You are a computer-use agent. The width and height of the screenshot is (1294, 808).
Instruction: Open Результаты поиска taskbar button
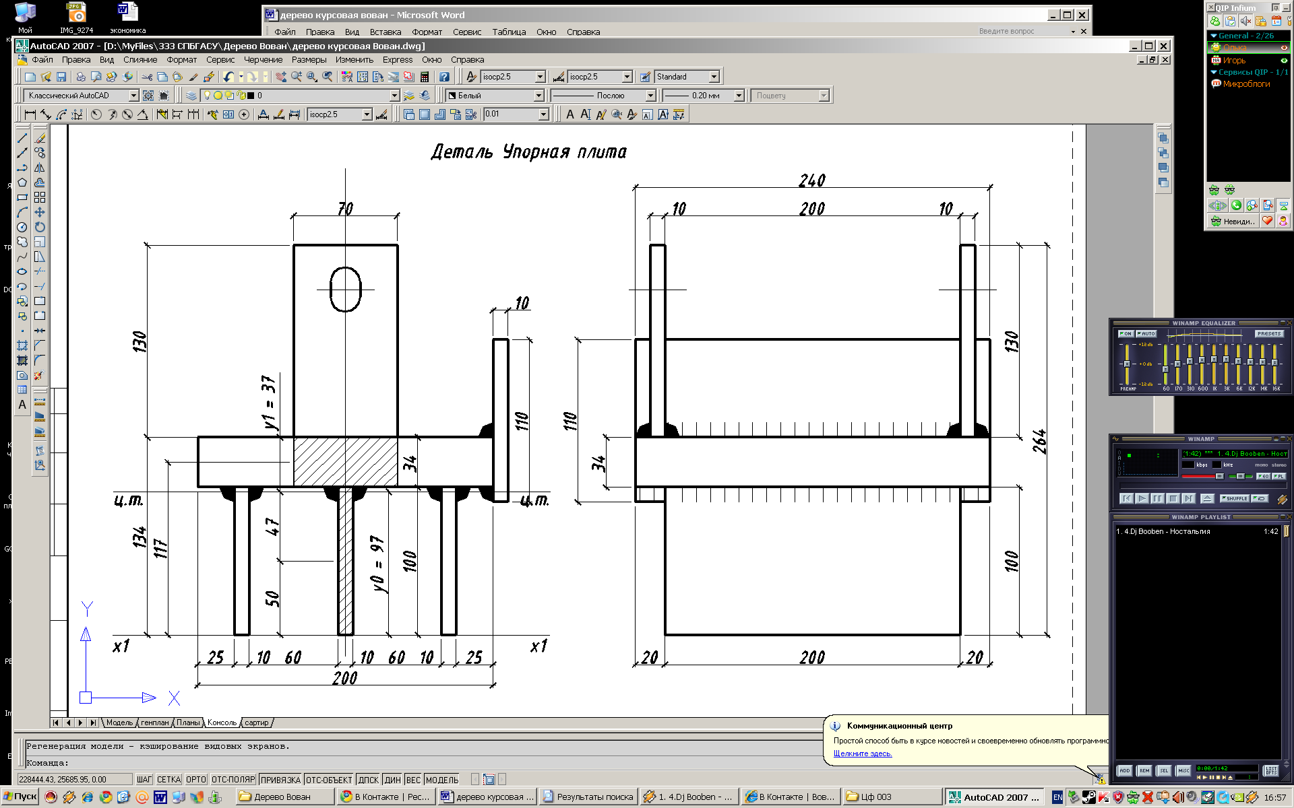click(588, 797)
